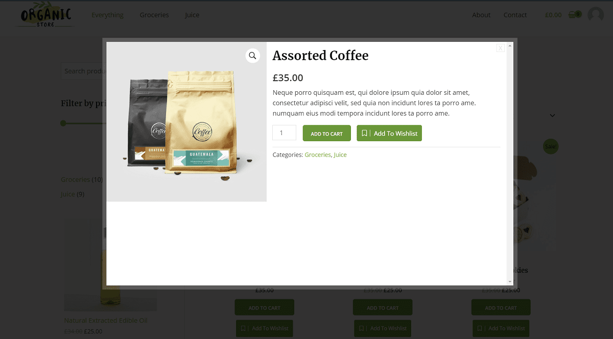Click the modal scrollbar down arrow
The width and height of the screenshot is (613, 339).
510,282
